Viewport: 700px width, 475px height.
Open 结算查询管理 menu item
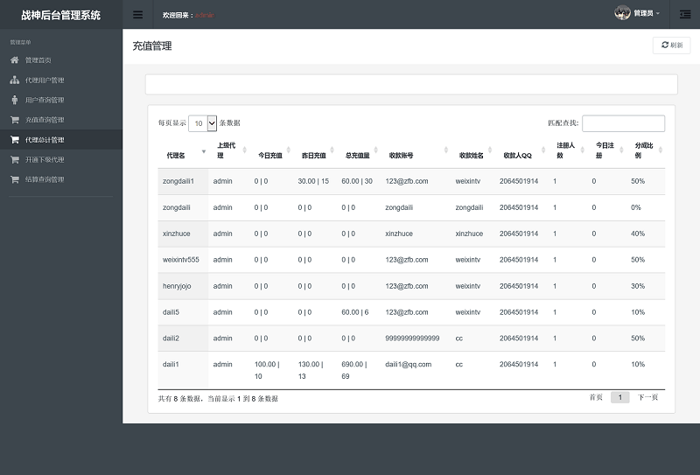[x=61, y=179]
